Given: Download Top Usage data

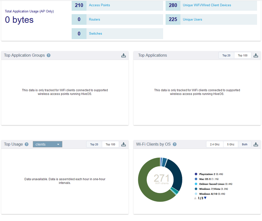Looking at the screenshot, I should tap(124, 144).
